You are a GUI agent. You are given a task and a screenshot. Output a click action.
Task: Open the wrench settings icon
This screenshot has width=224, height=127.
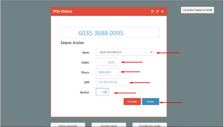tap(157, 11)
